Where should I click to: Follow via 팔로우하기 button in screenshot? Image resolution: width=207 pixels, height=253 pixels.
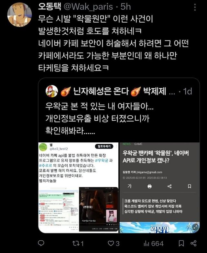(x=104, y=146)
